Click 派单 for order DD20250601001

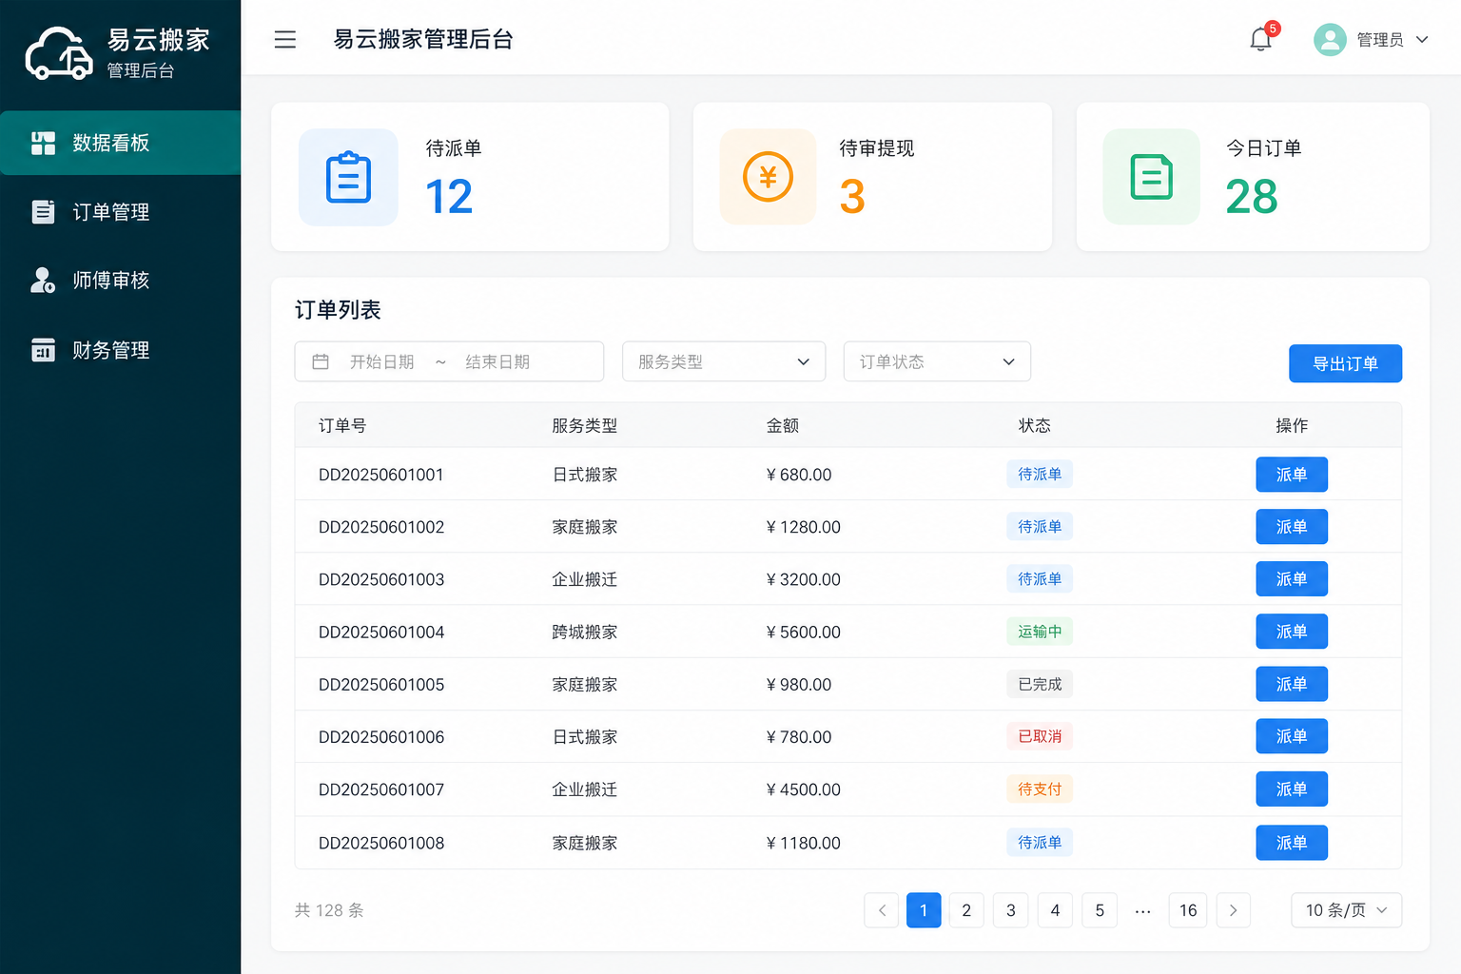(x=1292, y=475)
